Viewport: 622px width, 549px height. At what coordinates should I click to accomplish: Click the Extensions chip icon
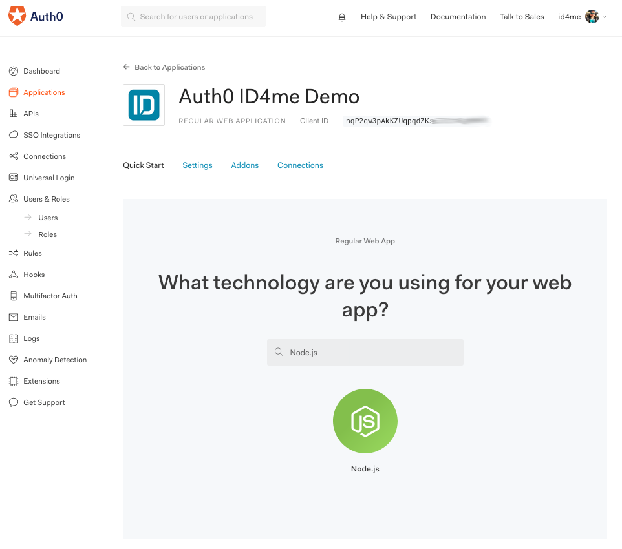(14, 381)
